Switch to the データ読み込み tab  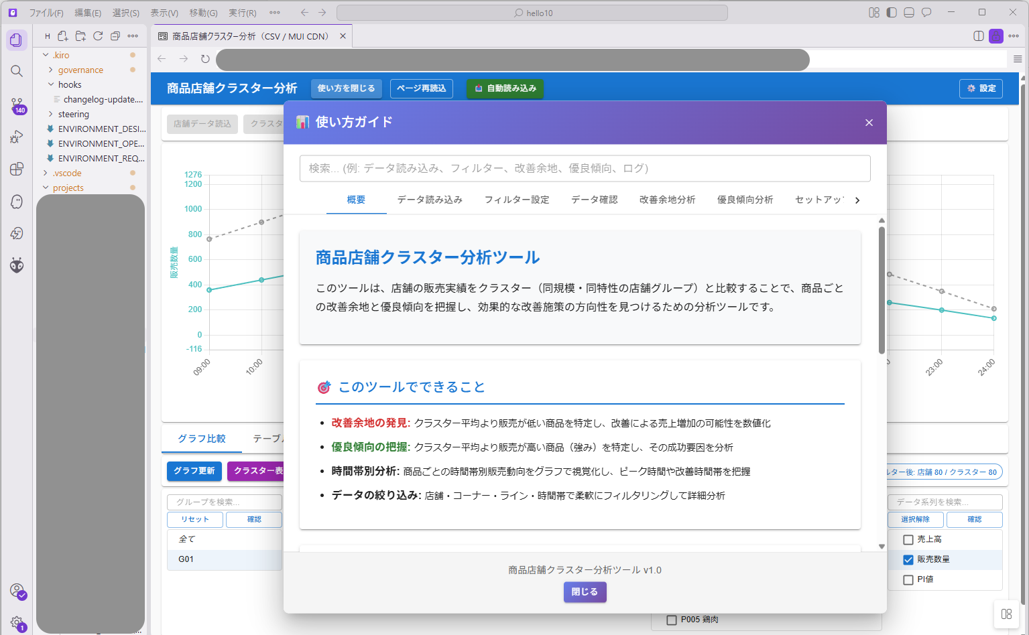(x=430, y=200)
